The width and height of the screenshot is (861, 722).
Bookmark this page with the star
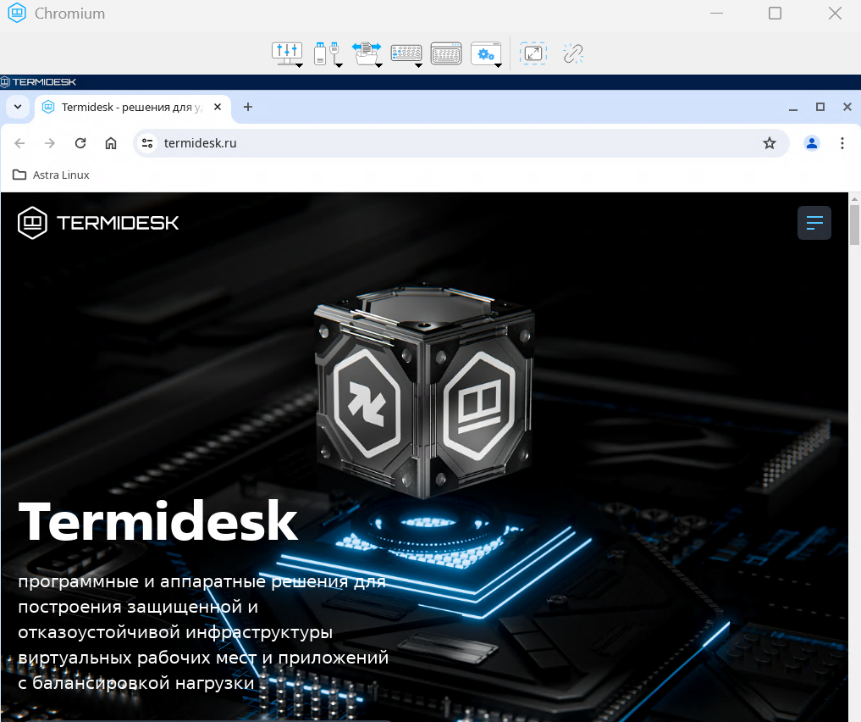click(770, 143)
